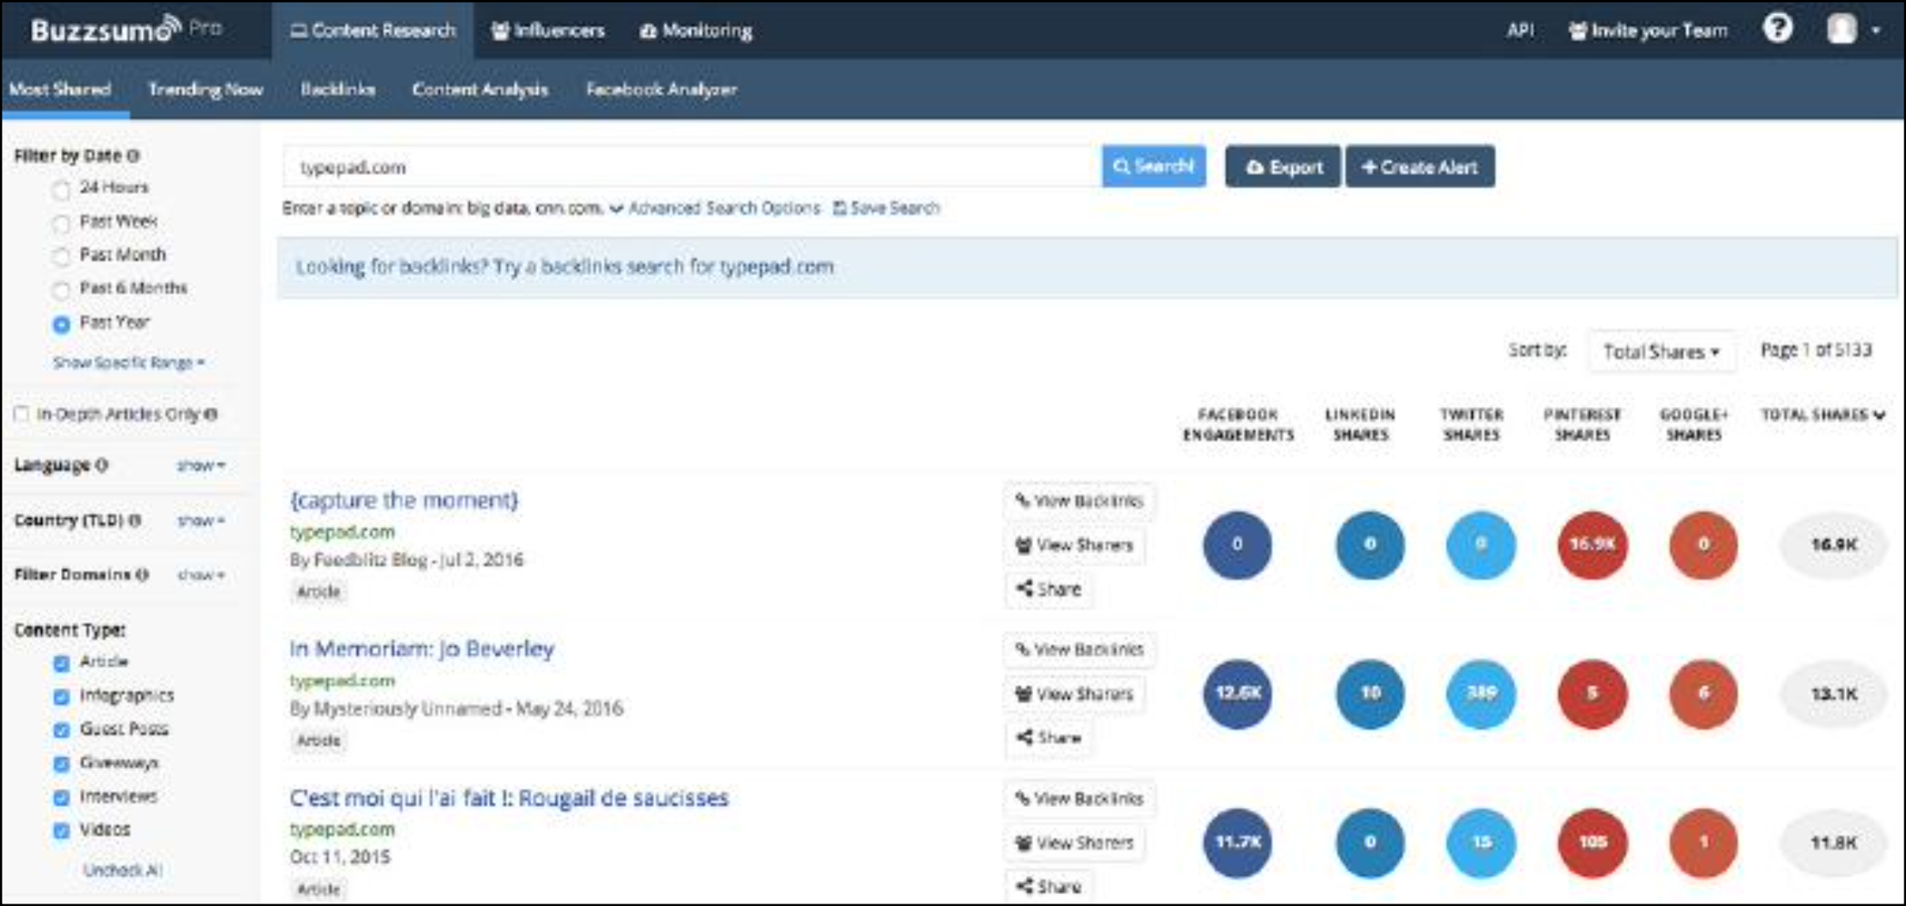Switch to Facebook Analyzer subtab
The image size is (1906, 906).
[x=661, y=89]
